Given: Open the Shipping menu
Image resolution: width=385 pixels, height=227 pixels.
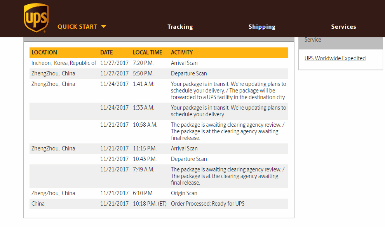Looking at the screenshot, I should (x=262, y=27).
